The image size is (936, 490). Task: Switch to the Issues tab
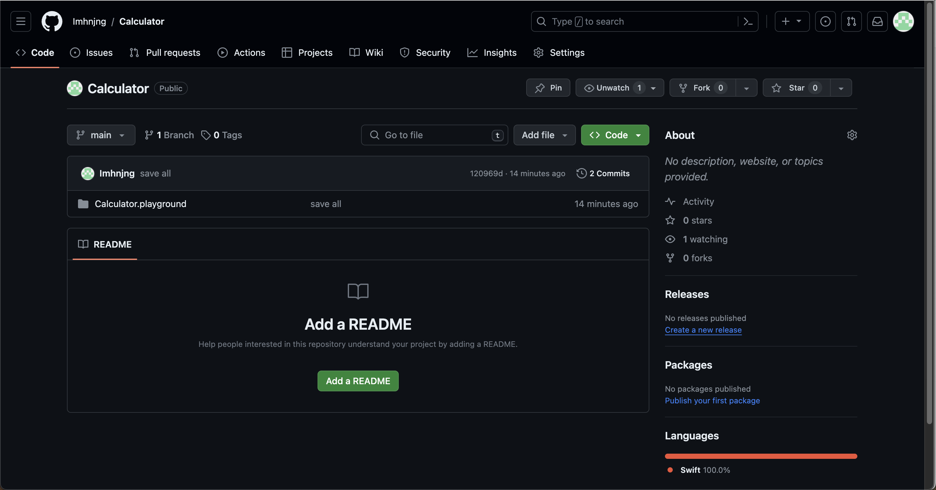[x=91, y=53]
